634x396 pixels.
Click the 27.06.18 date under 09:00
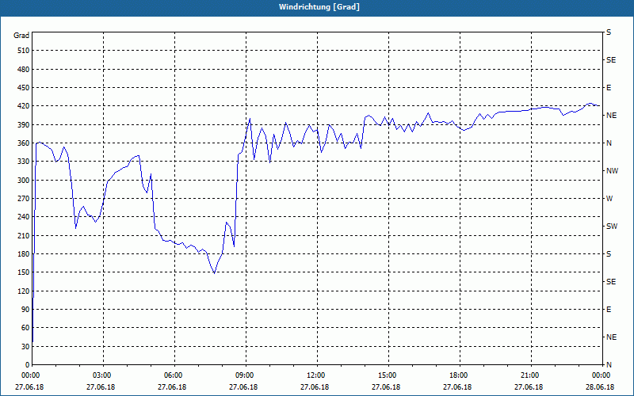(243, 387)
